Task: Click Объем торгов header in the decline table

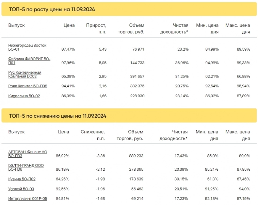Action: click(130, 135)
